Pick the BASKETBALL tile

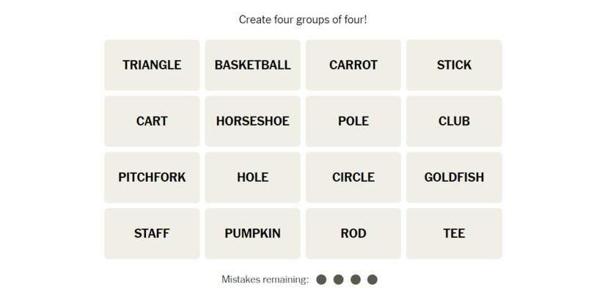coord(252,65)
